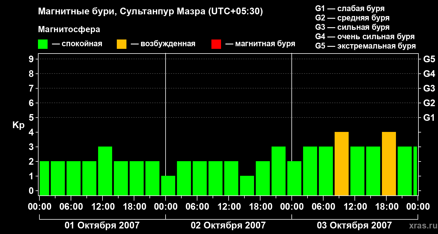Click the Kp 1 bar at 15:00 on 02 Октября
The image size is (438, 234).
247,186
